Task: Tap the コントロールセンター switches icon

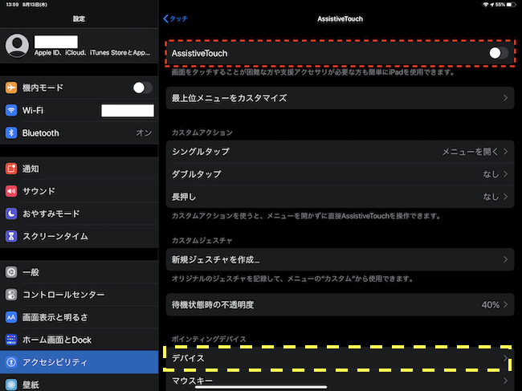Action: tap(11, 295)
